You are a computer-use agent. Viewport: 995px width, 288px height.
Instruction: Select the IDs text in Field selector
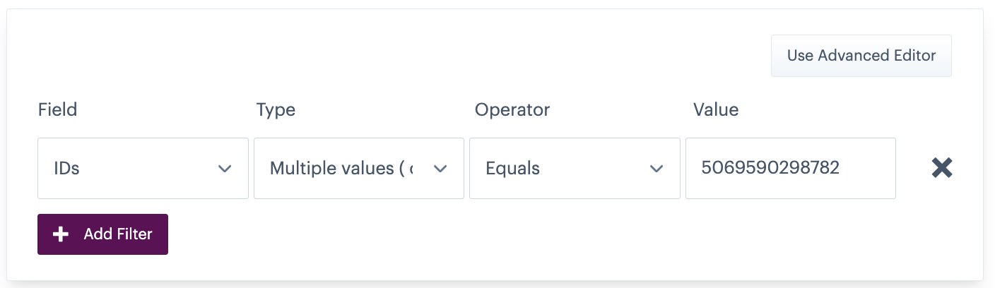click(x=66, y=169)
